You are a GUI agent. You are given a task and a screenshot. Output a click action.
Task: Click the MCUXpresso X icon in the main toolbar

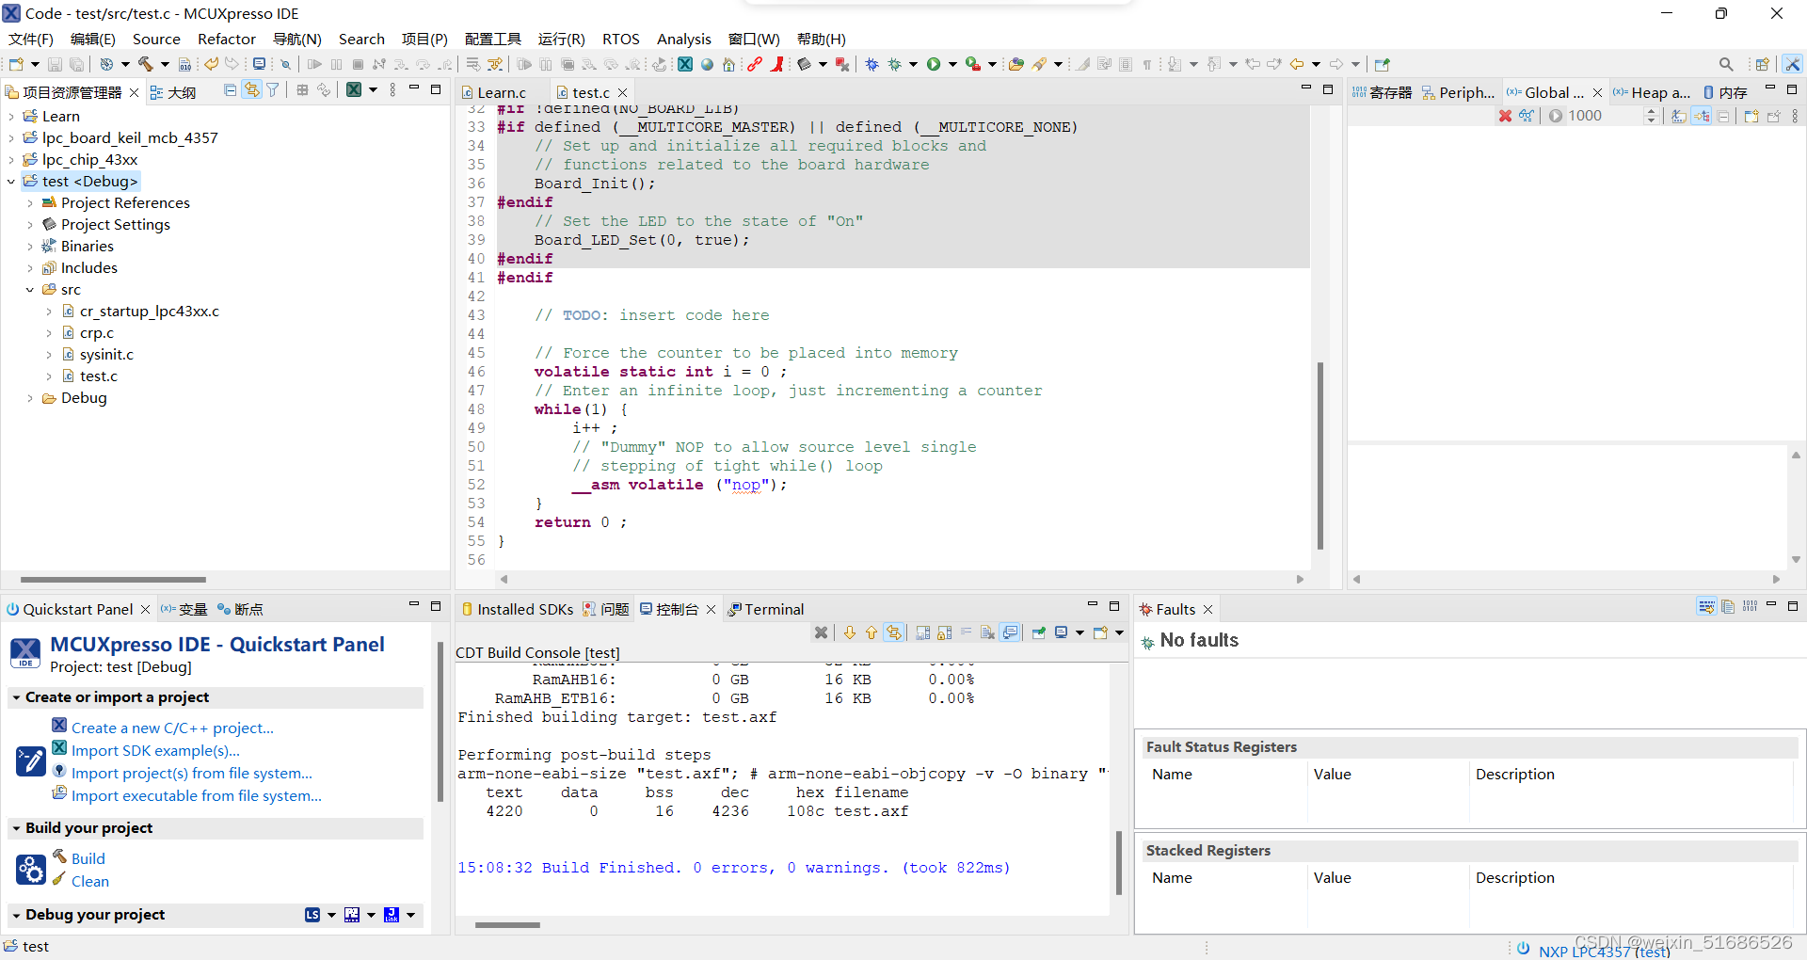pyautogui.click(x=685, y=64)
